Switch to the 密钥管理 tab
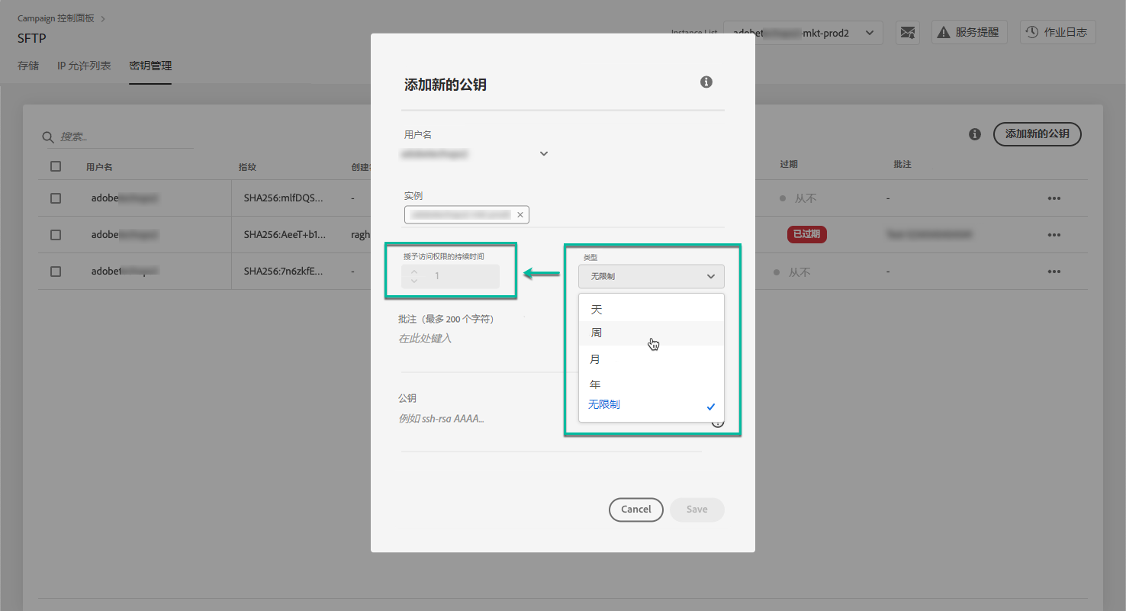The image size is (1126, 611). pyautogui.click(x=150, y=66)
